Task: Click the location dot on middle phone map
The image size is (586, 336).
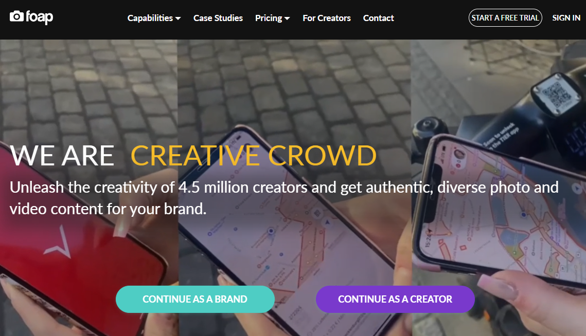Action: (x=271, y=231)
